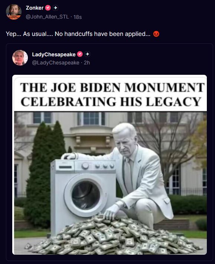Open the @LadyChesapeake handle link
215x264 pixels.
coord(56,63)
